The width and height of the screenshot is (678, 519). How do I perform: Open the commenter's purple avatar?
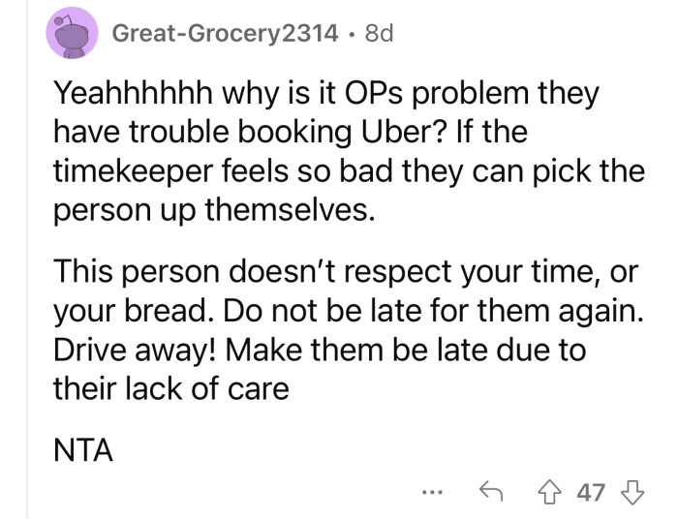(x=74, y=35)
